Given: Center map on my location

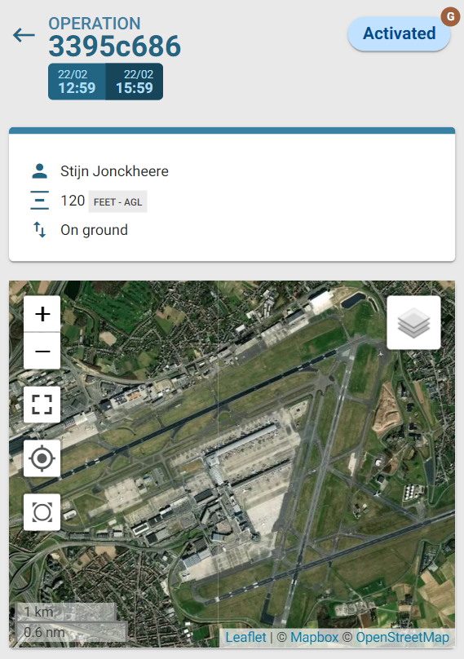Looking at the screenshot, I should 42,458.
